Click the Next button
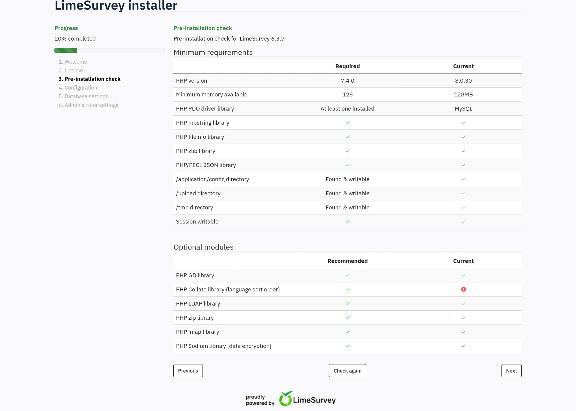 tap(511, 371)
